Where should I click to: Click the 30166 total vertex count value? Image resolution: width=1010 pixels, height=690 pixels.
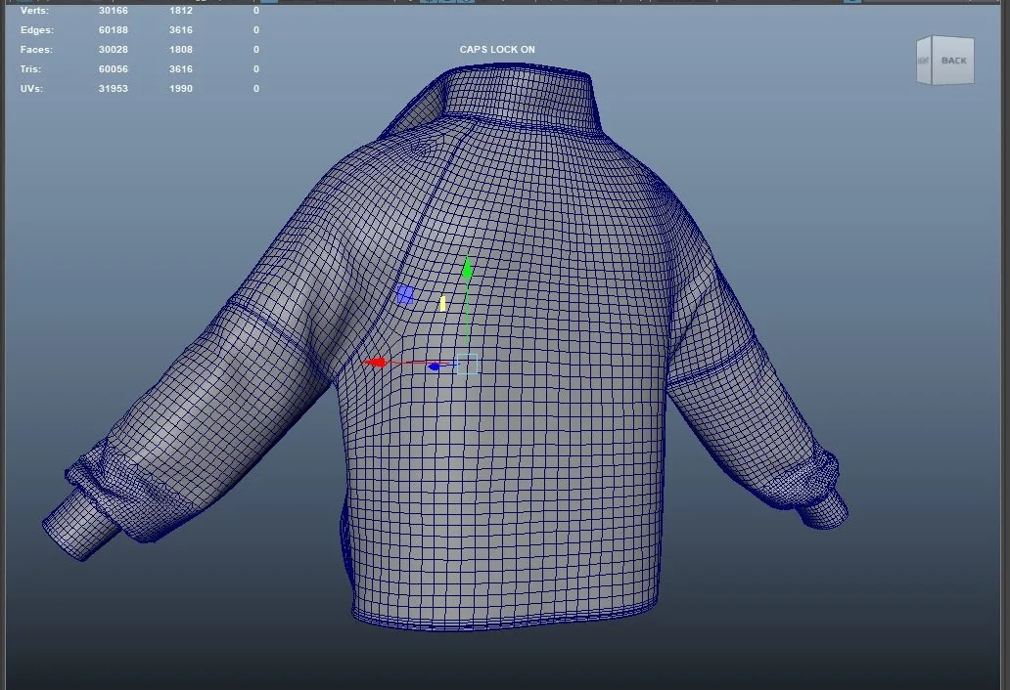pos(114,11)
